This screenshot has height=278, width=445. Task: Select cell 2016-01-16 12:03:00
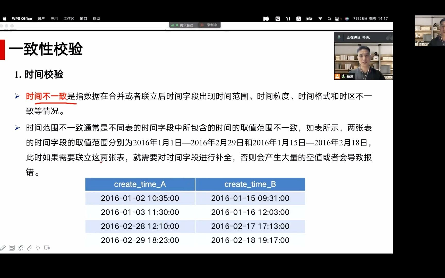point(250,212)
